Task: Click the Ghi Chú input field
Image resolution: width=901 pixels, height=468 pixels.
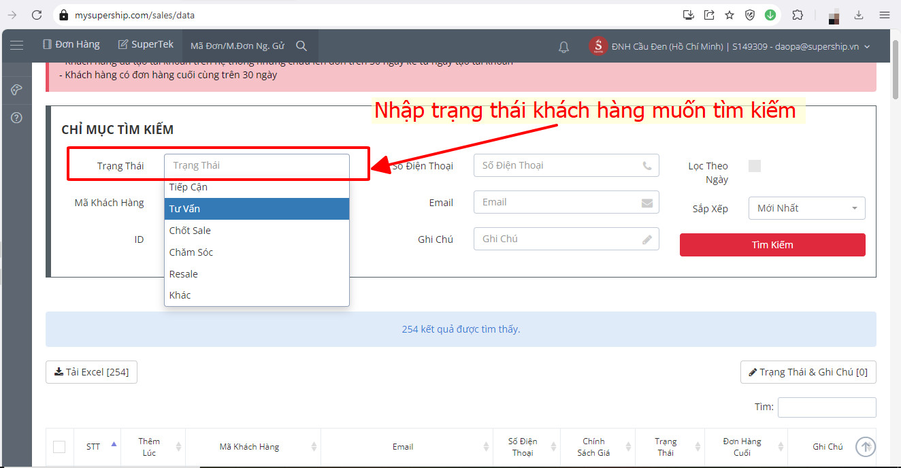Action: pos(566,239)
